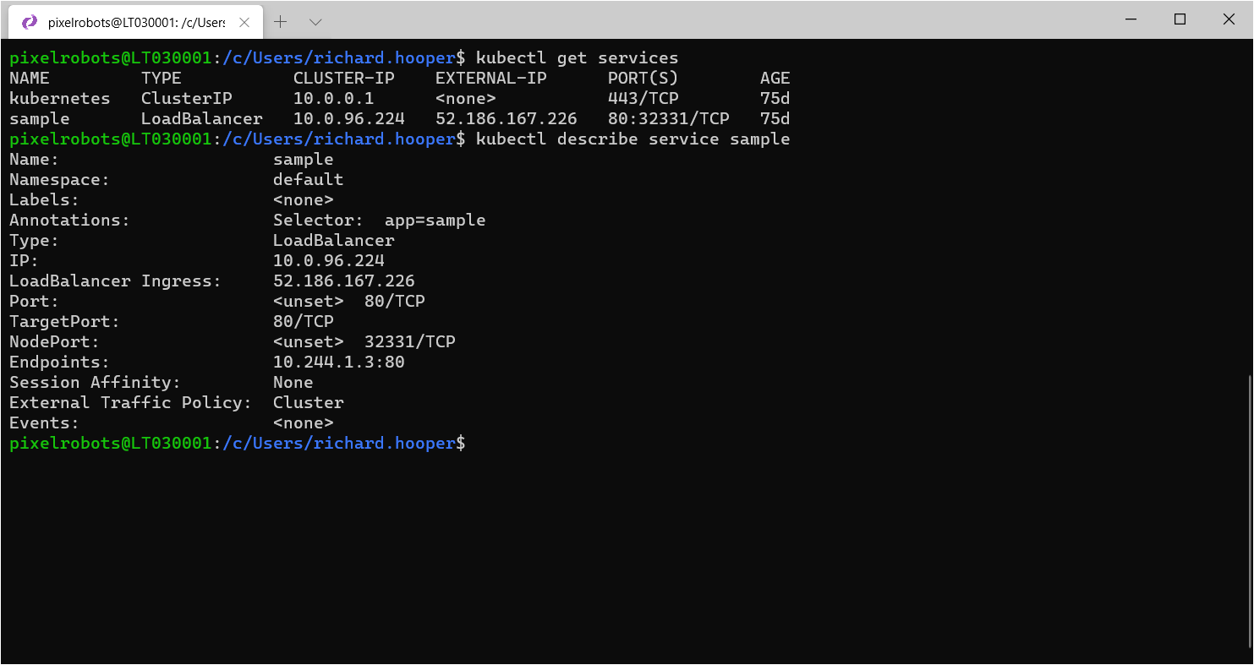Click the 'Session Affinity:' label
The height and width of the screenshot is (665, 1254).
tap(96, 383)
